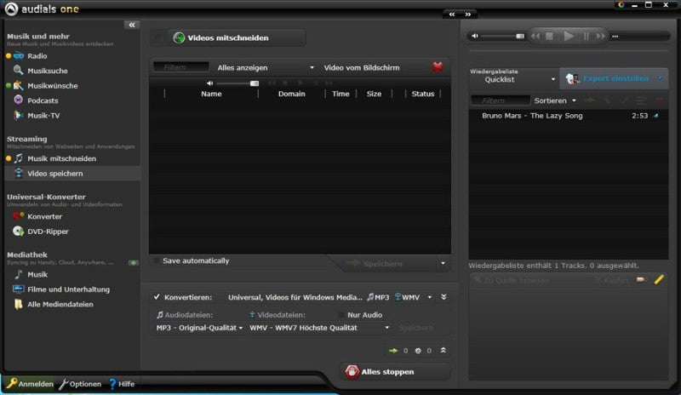
Task: Click the Mediathek sync status icon
Action: [134, 262]
